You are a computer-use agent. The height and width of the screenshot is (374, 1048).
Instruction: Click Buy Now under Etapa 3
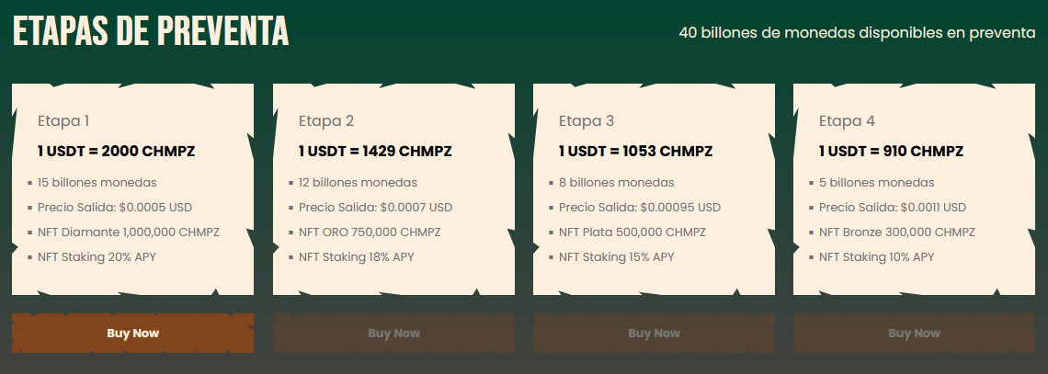(x=654, y=334)
